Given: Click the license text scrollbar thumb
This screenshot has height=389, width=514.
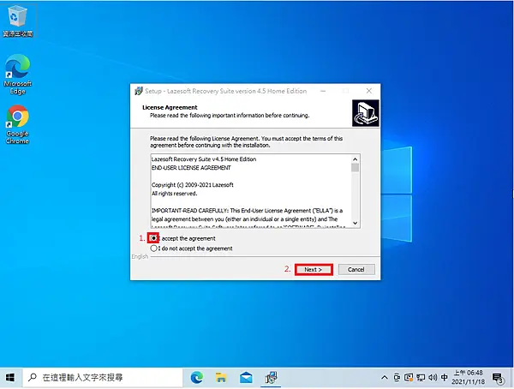Looking at the screenshot, I should click(355, 168).
